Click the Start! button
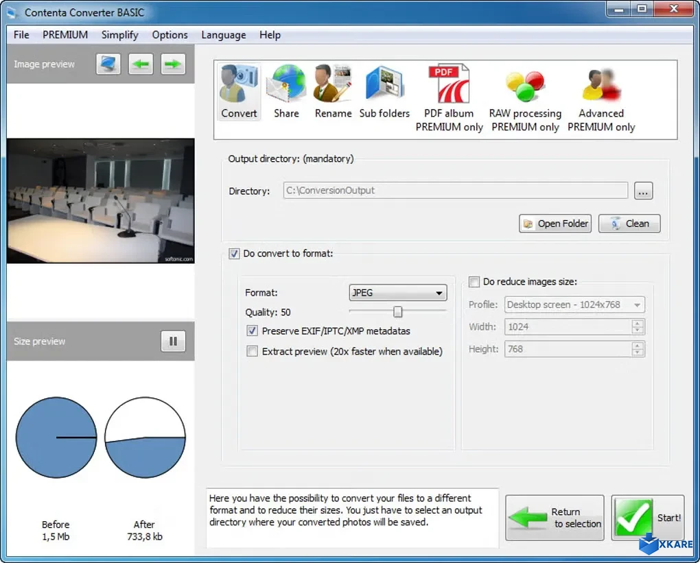Screen dimensions: 700x563 (x=648, y=518)
